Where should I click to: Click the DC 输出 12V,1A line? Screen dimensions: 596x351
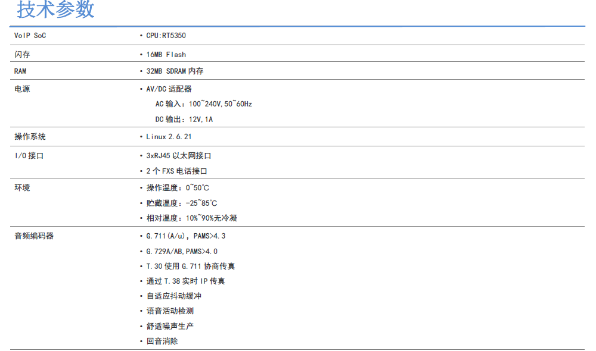[184, 120]
